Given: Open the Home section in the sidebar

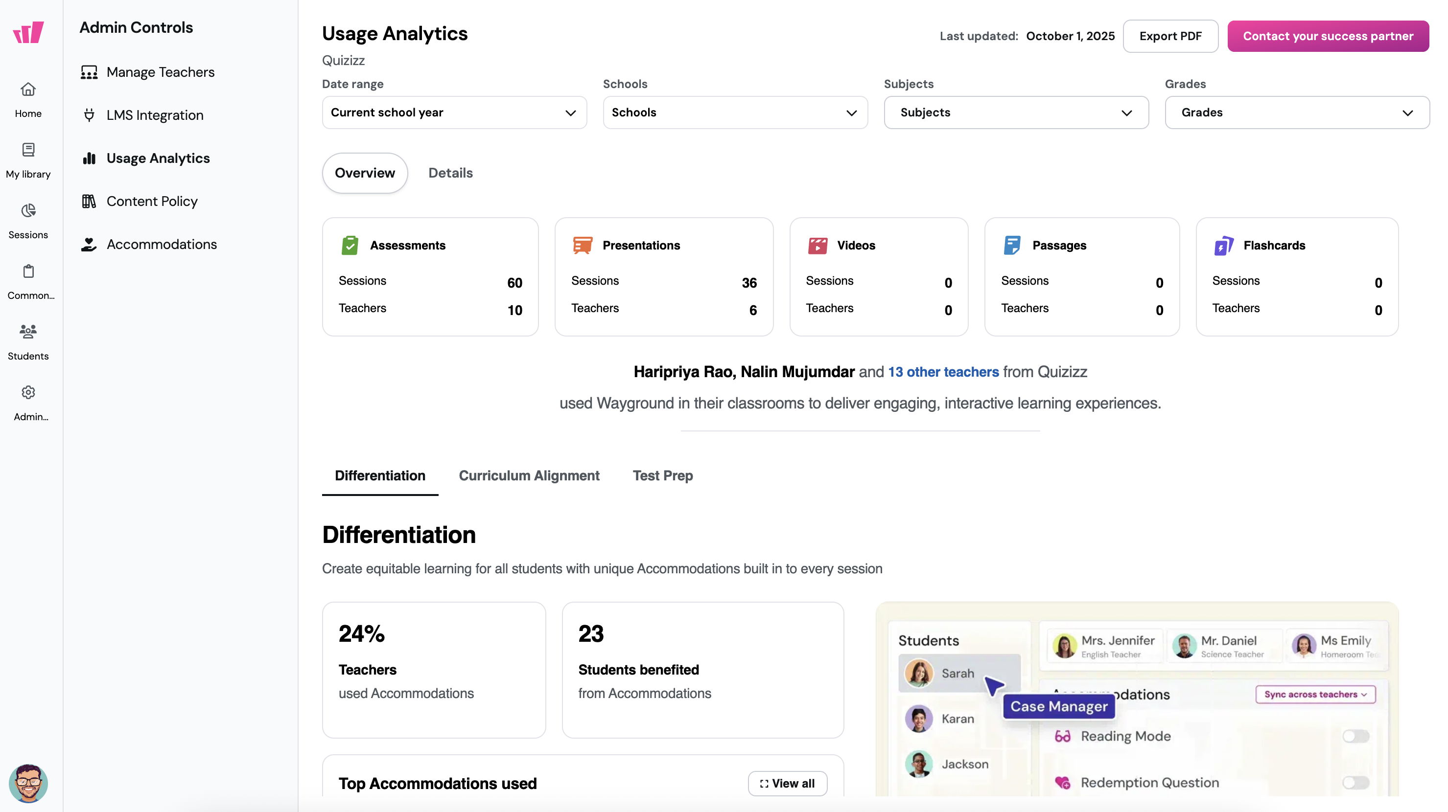Looking at the screenshot, I should click(x=28, y=99).
